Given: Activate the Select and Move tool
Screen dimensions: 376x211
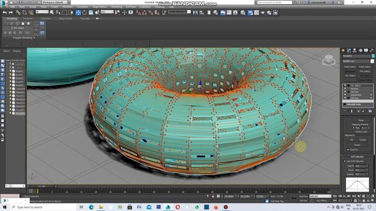Looking at the screenshot, I should (x=78, y=12).
